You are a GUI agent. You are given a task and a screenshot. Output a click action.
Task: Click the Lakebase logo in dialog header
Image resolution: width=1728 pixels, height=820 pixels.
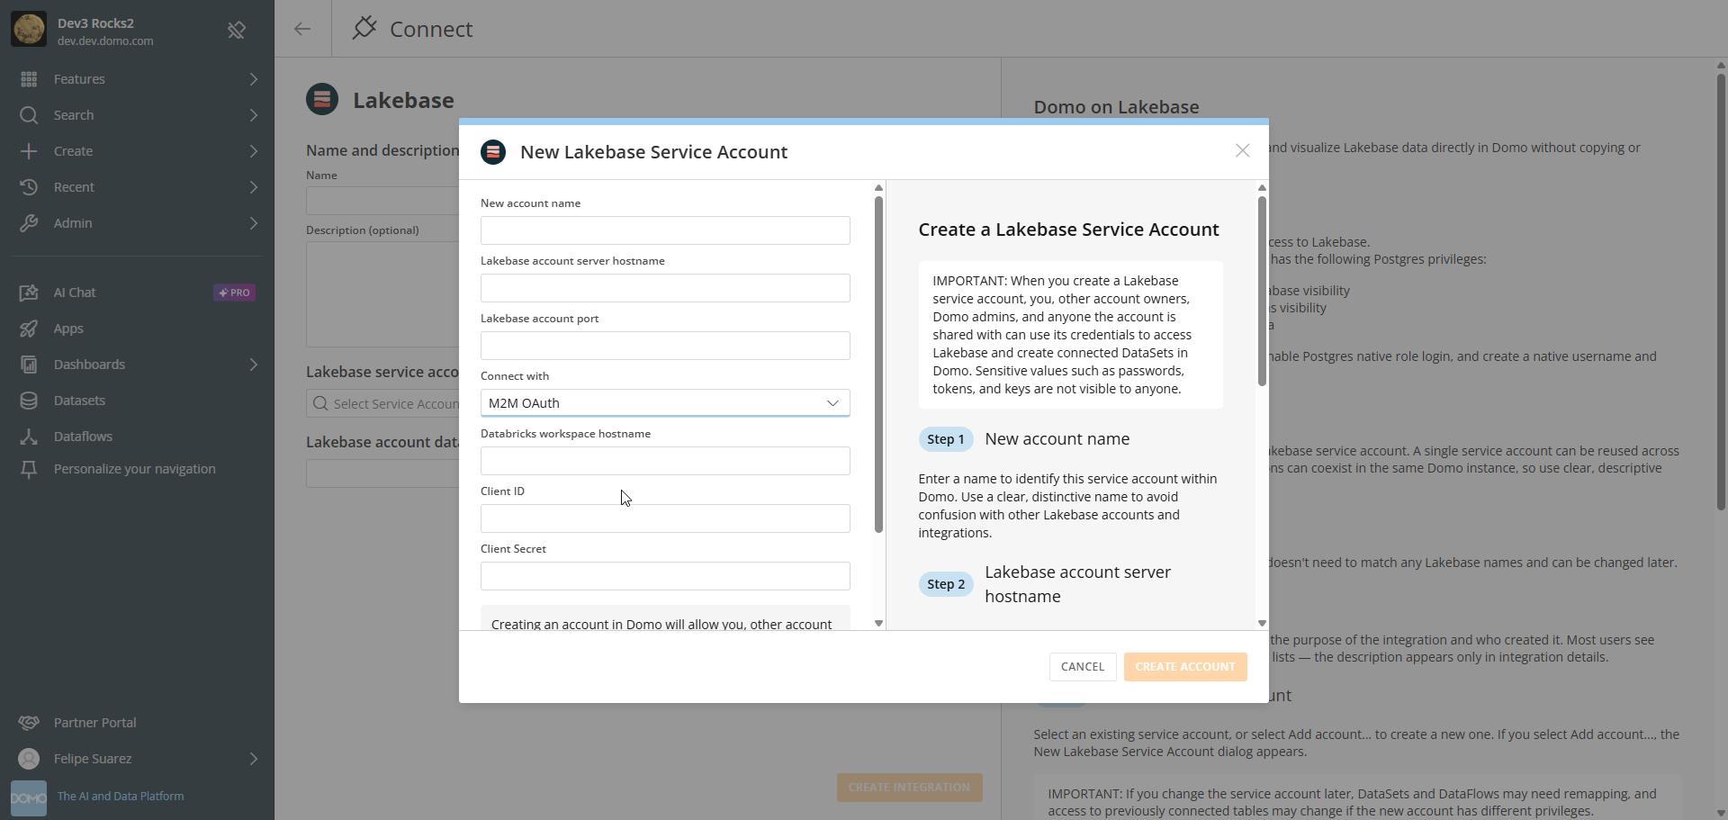click(x=493, y=151)
